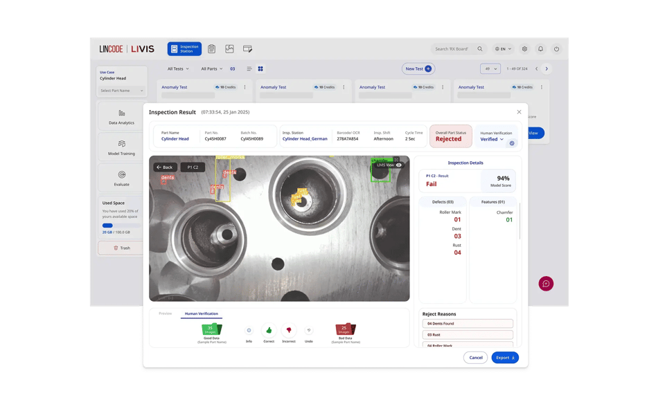Open the EN language dropdown
The width and height of the screenshot is (665, 393).
tap(503, 49)
